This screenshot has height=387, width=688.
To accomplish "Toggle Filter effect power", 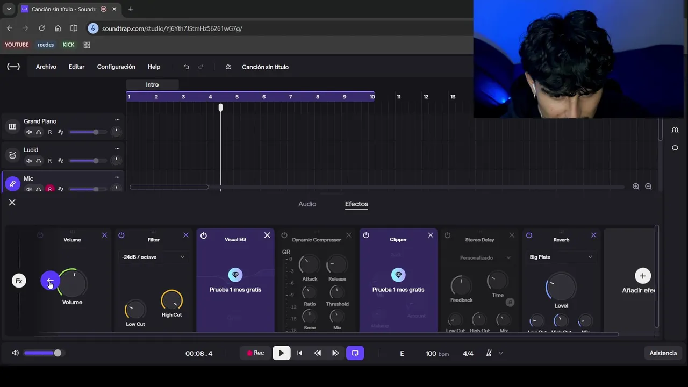I will [121, 235].
